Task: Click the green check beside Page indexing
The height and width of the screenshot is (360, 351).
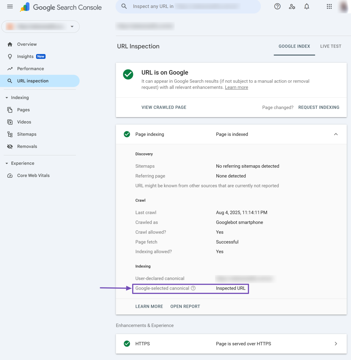Action: (x=127, y=134)
